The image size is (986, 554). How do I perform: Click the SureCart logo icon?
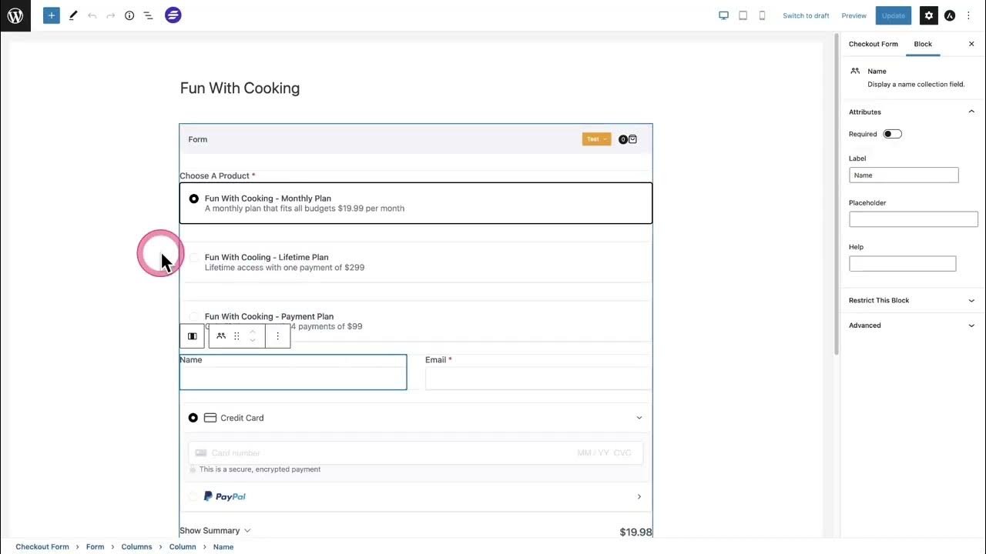coord(173,15)
